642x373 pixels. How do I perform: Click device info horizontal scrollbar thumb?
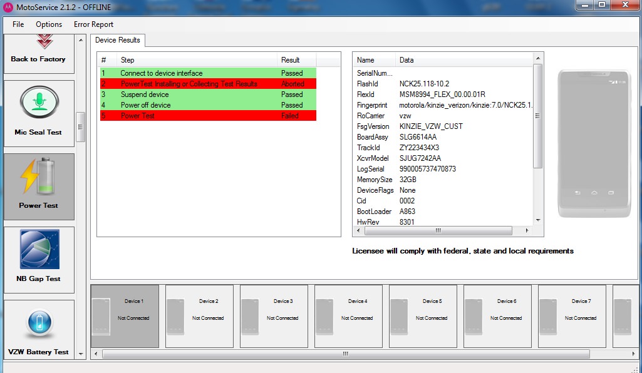pos(438,231)
